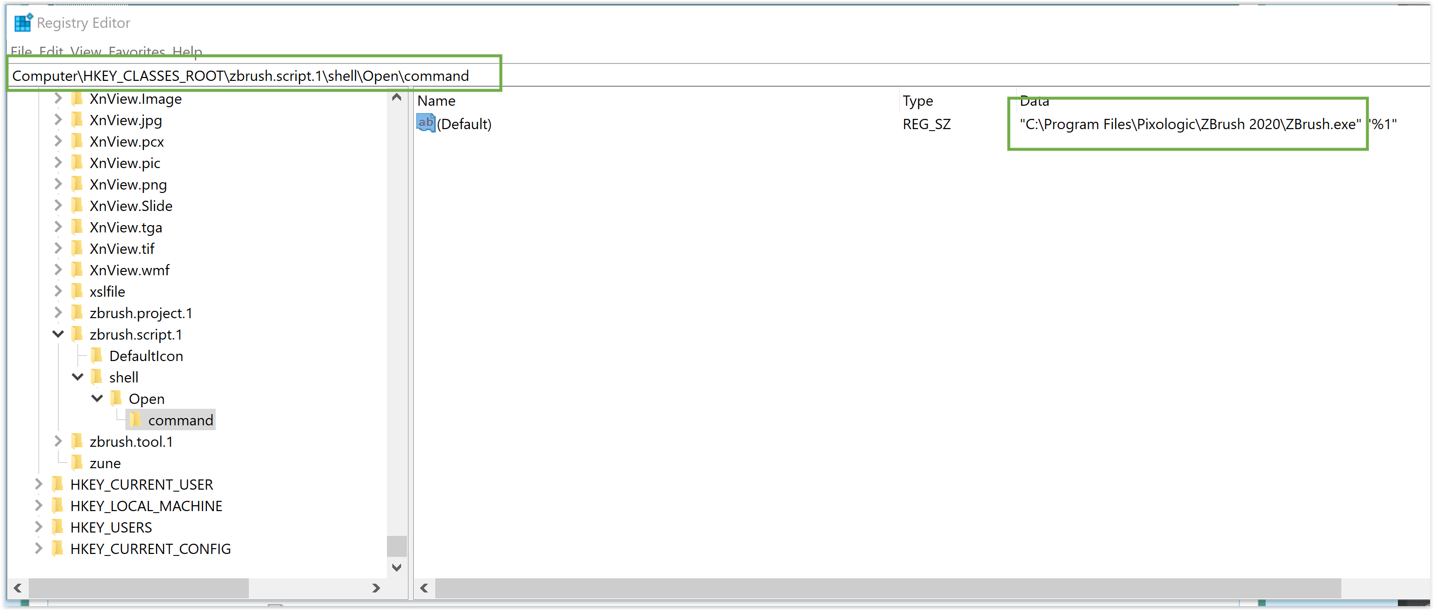This screenshot has width=1434, height=610.
Task: Expand the HKEY_CURRENT_USER hive
Action: 39,484
